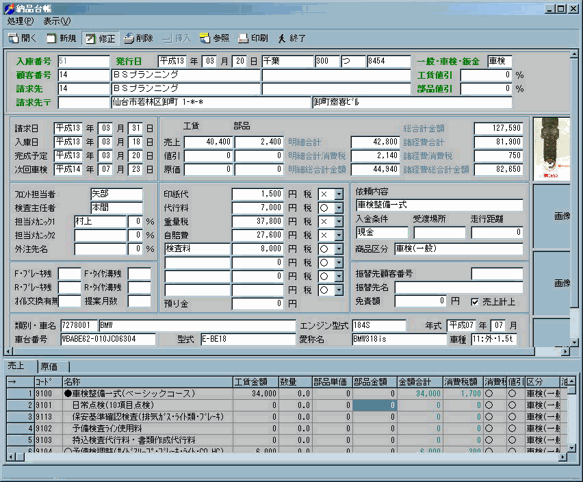Open the 表示(V) menu
Viewport: 583px width, 482px height.
[x=57, y=21]
